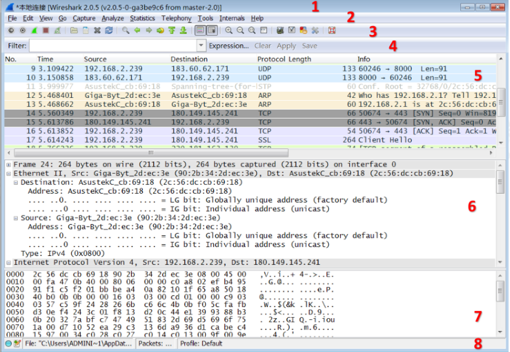The width and height of the screenshot is (510, 352).
Task: Expand the Frame 24 tree node
Action: pos(9,165)
